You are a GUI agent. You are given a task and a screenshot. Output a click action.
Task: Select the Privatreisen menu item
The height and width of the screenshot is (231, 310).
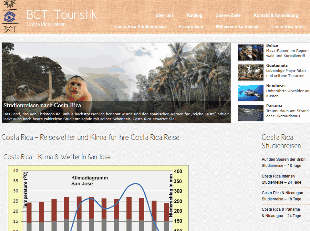point(191,26)
